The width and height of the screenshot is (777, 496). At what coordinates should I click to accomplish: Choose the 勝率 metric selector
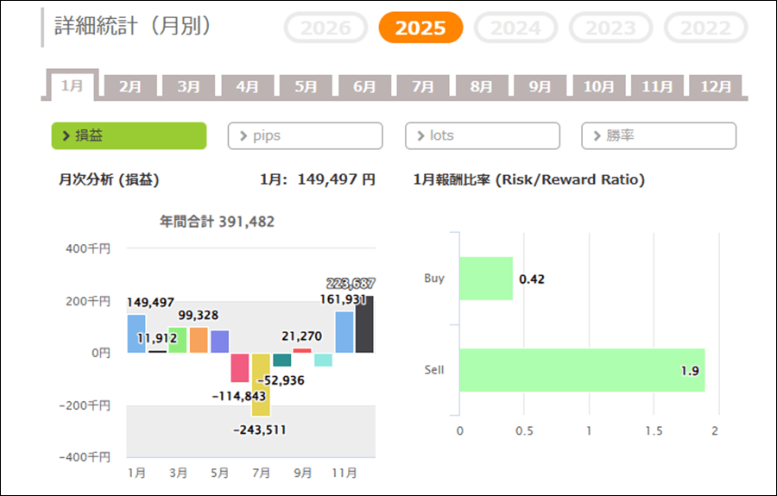point(659,135)
